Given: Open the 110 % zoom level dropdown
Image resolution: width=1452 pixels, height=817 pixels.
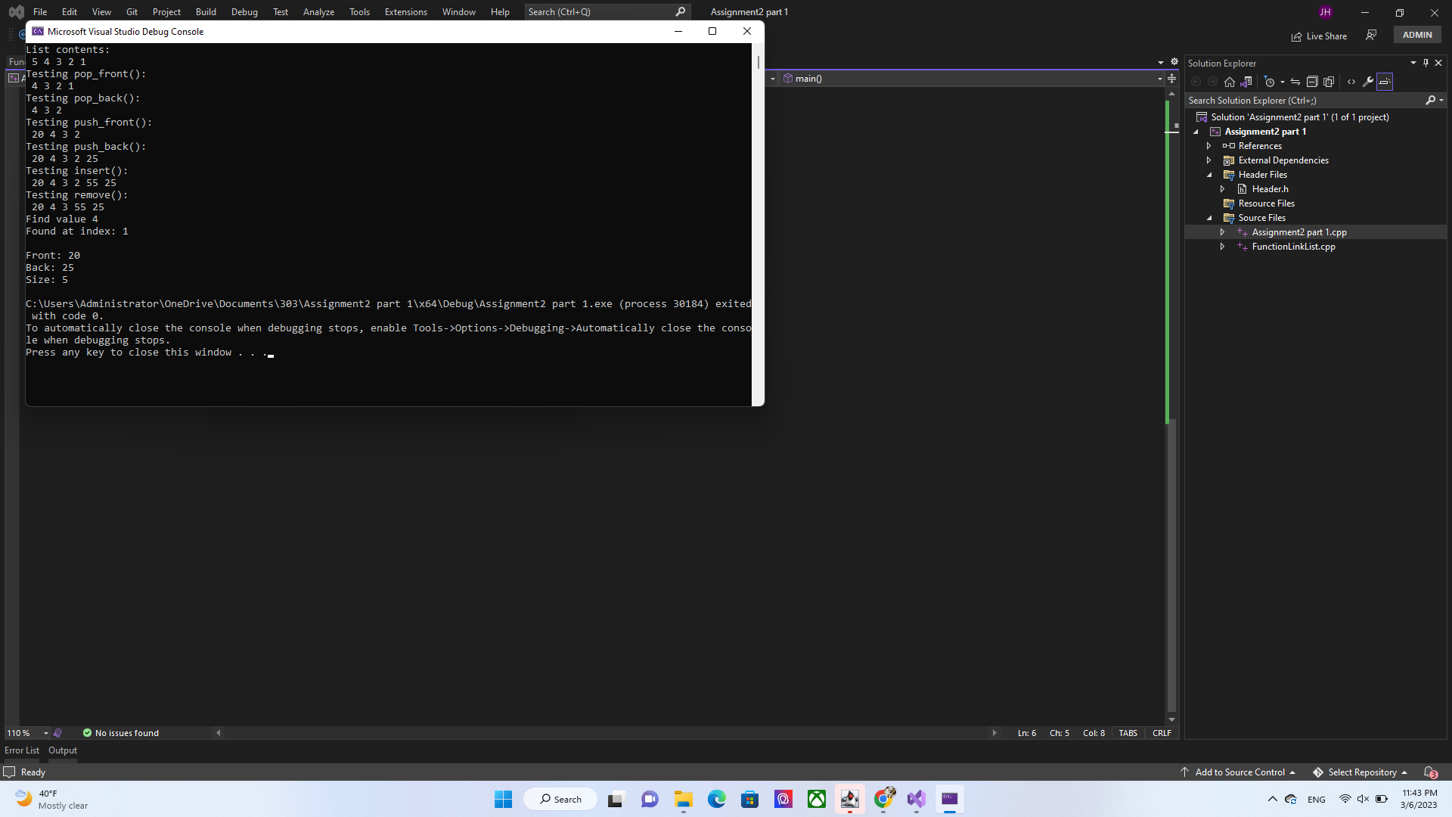Looking at the screenshot, I should pyautogui.click(x=46, y=733).
